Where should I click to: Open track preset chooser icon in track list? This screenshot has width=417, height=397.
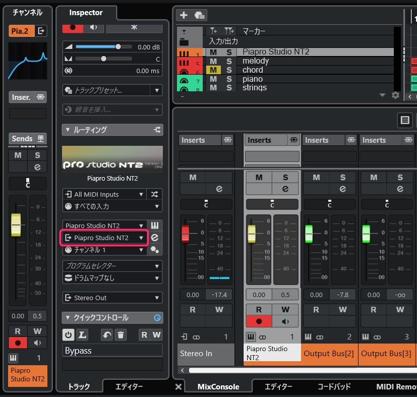199,15
